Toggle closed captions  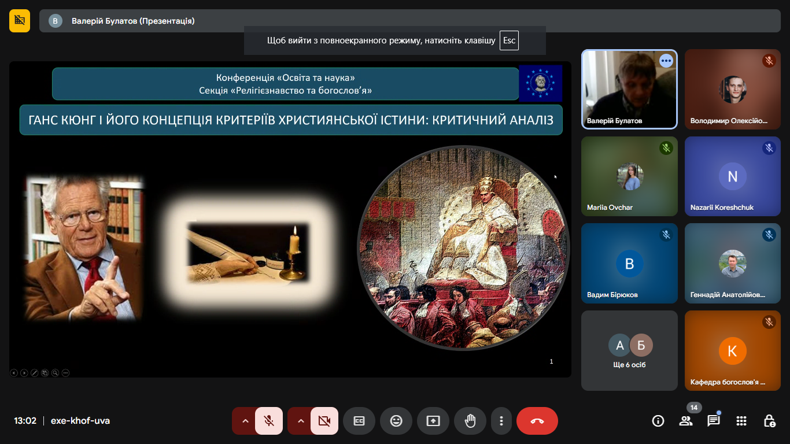[359, 421]
